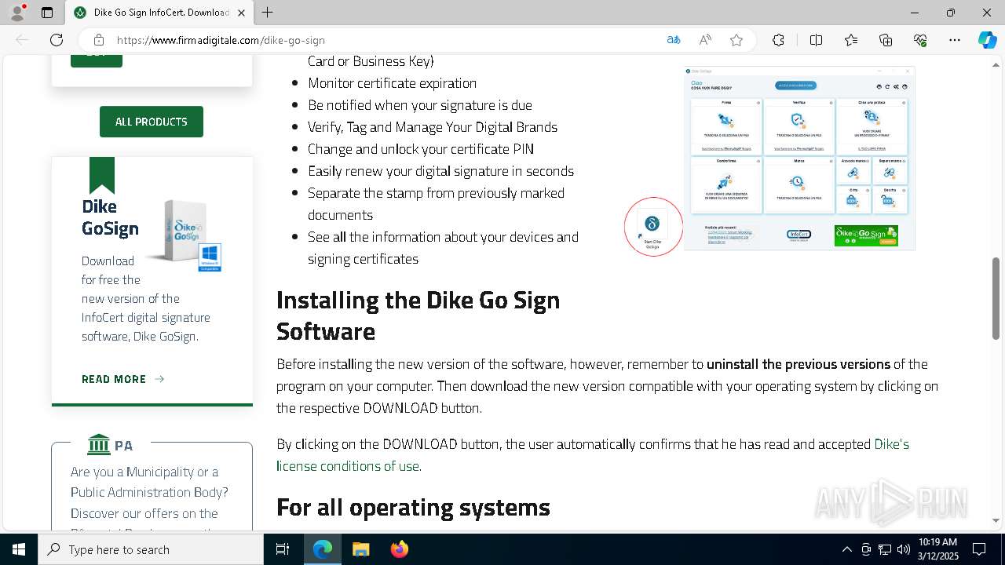Refresh the current page
Viewport: 1005px width, 565px height.
pyautogui.click(x=57, y=40)
